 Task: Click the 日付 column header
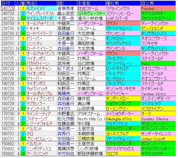click(8, 3)
